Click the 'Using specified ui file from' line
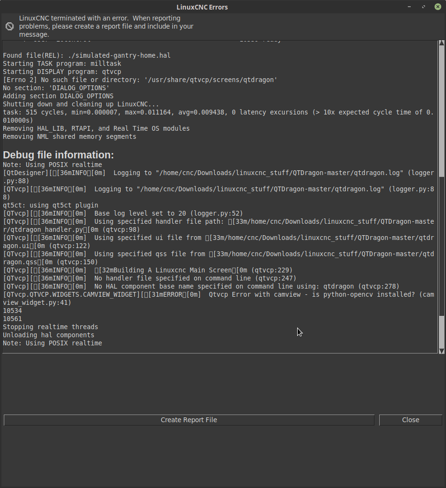This screenshot has height=488, width=446. click(x=218, y=241)
